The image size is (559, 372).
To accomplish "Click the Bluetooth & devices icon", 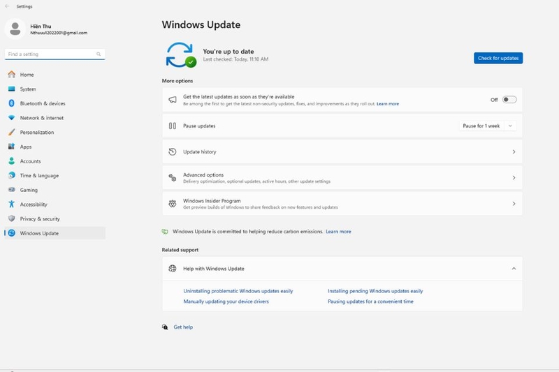I will [12, 103].
